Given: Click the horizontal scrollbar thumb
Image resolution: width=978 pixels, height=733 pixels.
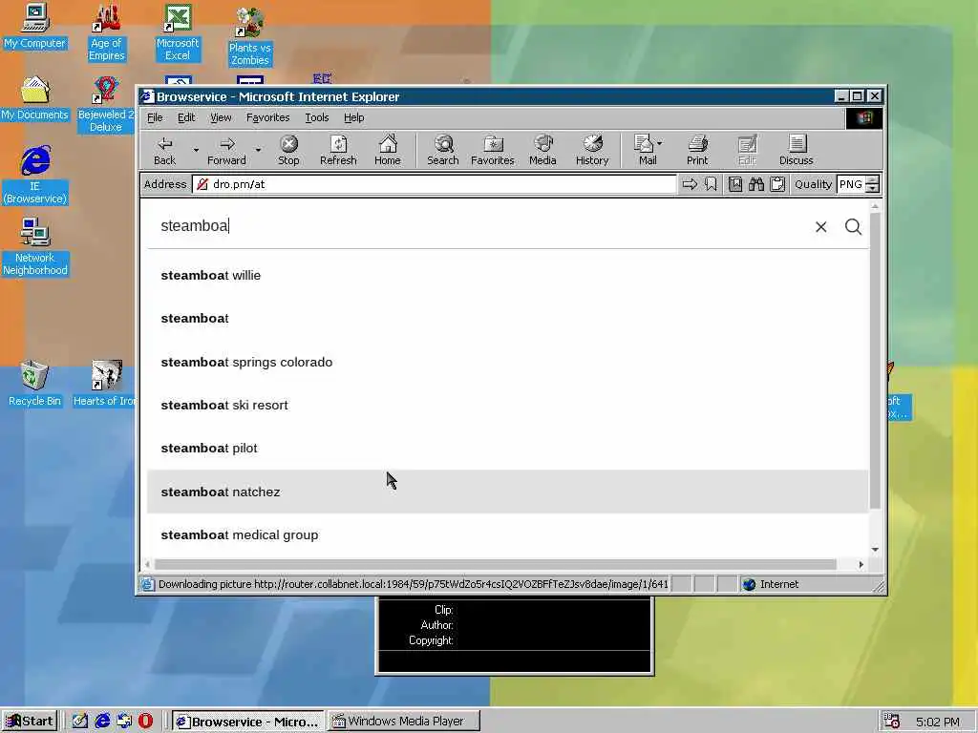Looking at the screenshot, I should 496,564.
